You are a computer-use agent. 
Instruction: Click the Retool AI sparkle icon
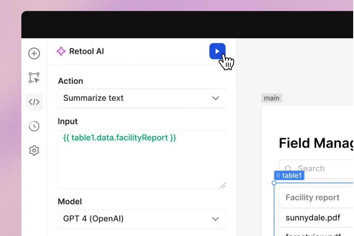click(x=61, y=51)
